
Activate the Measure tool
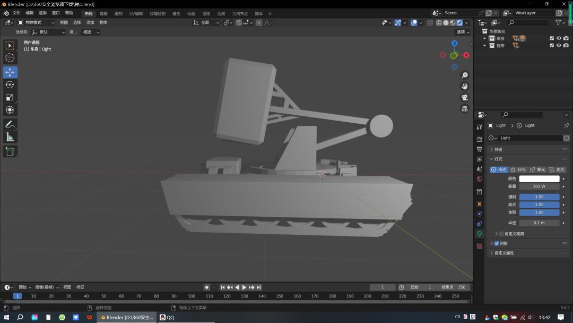10,137
